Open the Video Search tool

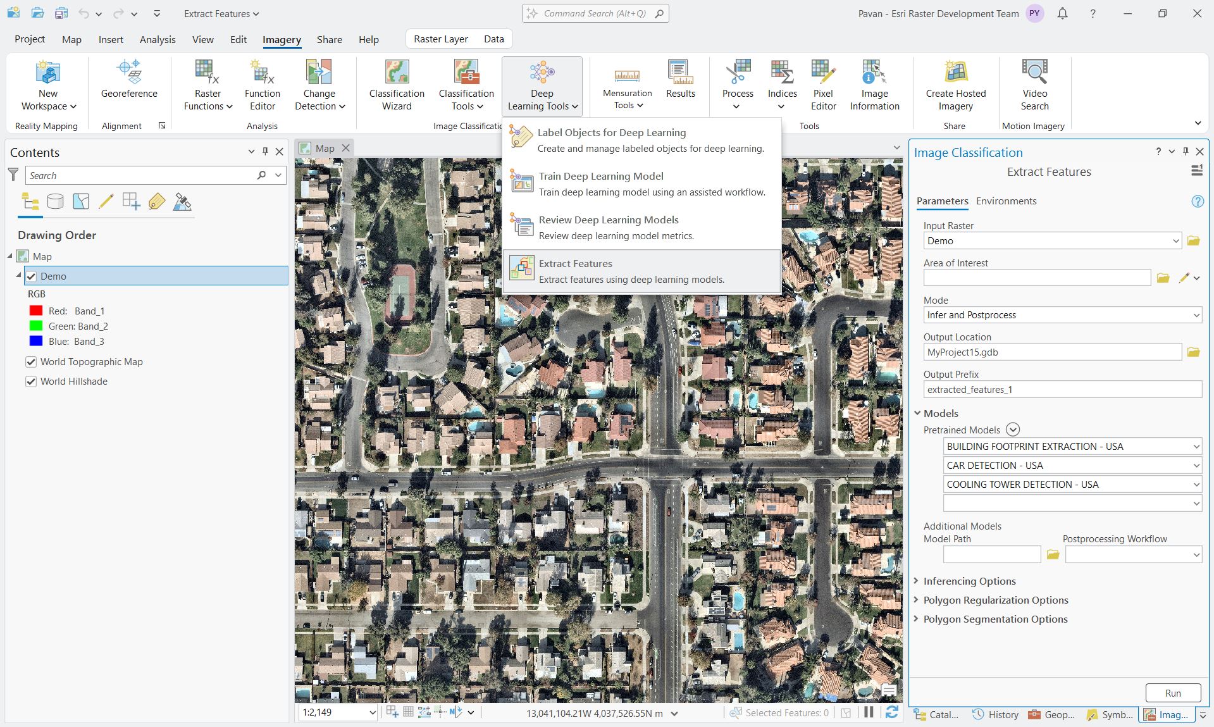(x=1034, y=82)
